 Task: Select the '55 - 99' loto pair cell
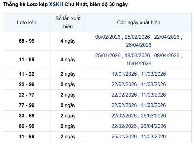pos(27,41)
